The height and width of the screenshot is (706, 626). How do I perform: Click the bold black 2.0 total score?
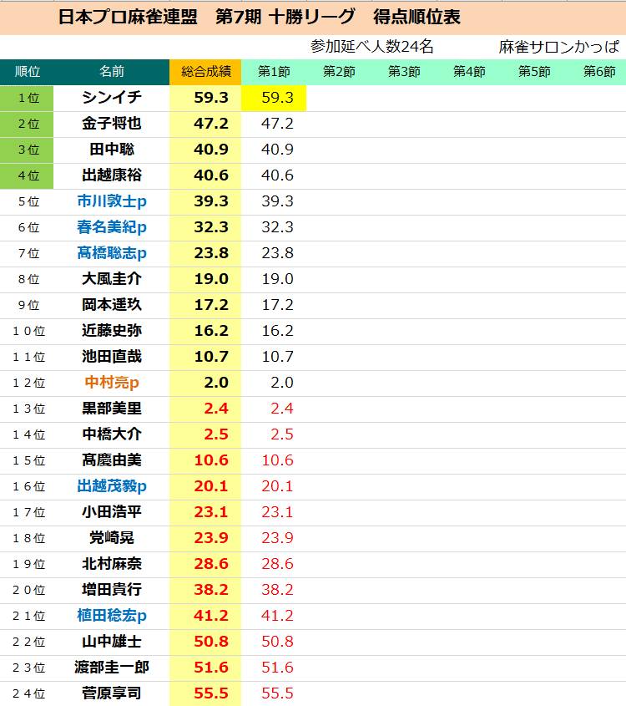pos(216,383)
